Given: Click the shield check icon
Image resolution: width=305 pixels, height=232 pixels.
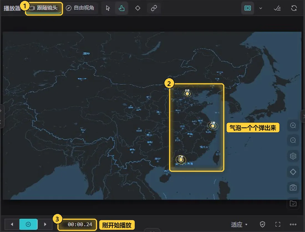Looking at the screenshot, I should (x=262, y=225).
